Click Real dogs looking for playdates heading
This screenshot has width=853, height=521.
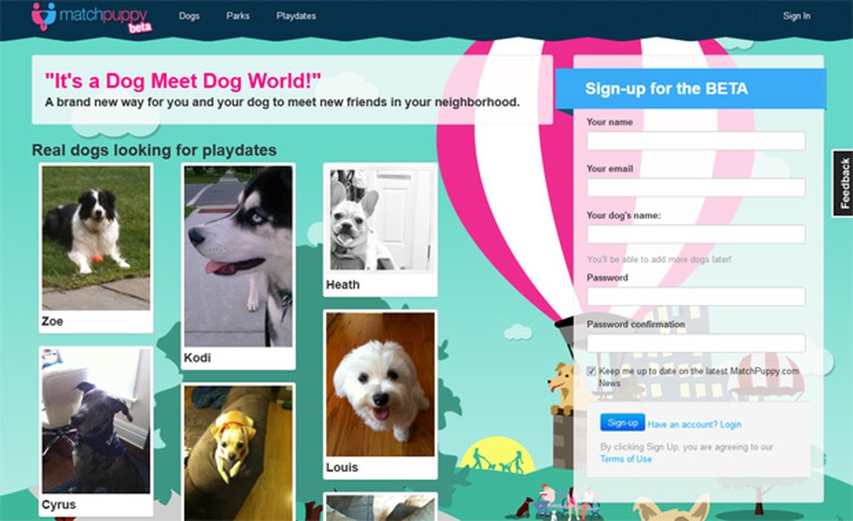tap(154, 150)
